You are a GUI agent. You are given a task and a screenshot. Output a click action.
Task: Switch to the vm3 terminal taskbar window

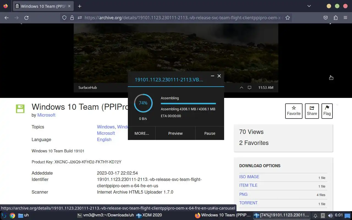pos(106,215)
